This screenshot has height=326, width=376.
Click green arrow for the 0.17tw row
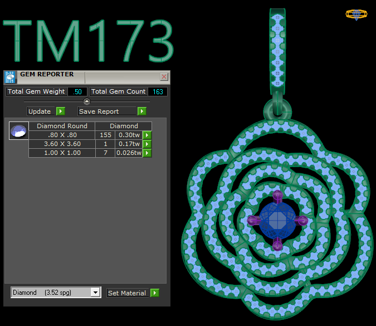147,144
